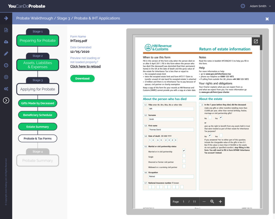Image resolution: width=275 pixels, height=219 pixels.
Task: Click the circled chevron sidebar expander
Action: (6, 100)
